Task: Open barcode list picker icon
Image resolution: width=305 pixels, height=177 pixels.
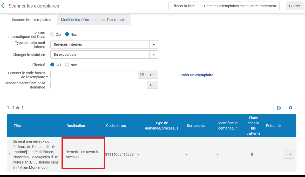Action: (x=142, y=75)
